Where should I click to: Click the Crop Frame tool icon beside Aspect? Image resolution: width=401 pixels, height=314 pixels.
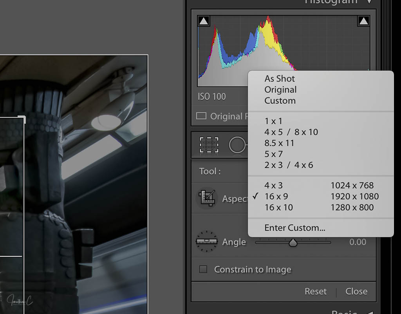tap(206, 198)
